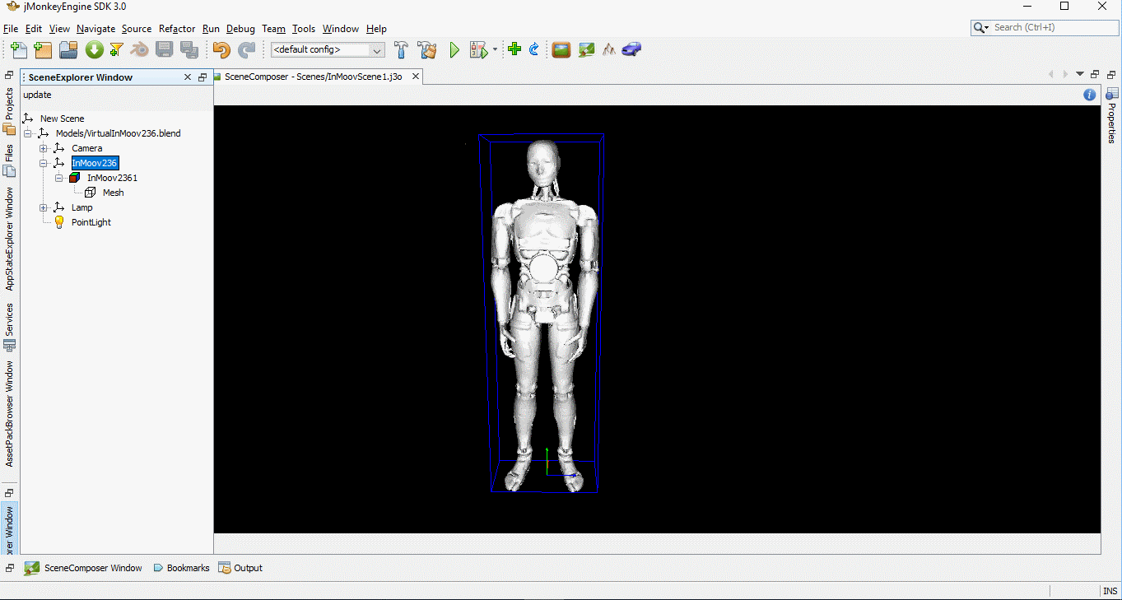Image resolution: width=1122 pixels, height=600 pixels.
Task: Open the Help menu
Action: pos(376,29)
